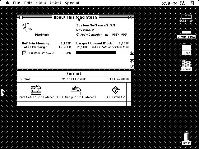Click the scroll down arrow in About window
Image resolution: width=199 pixels, height=149 pixels.
pos(132,61)
